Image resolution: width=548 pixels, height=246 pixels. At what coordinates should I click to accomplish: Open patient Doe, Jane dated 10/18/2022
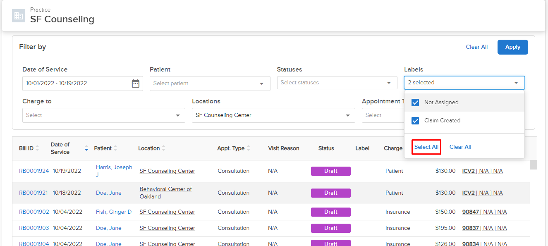[109, 193]
